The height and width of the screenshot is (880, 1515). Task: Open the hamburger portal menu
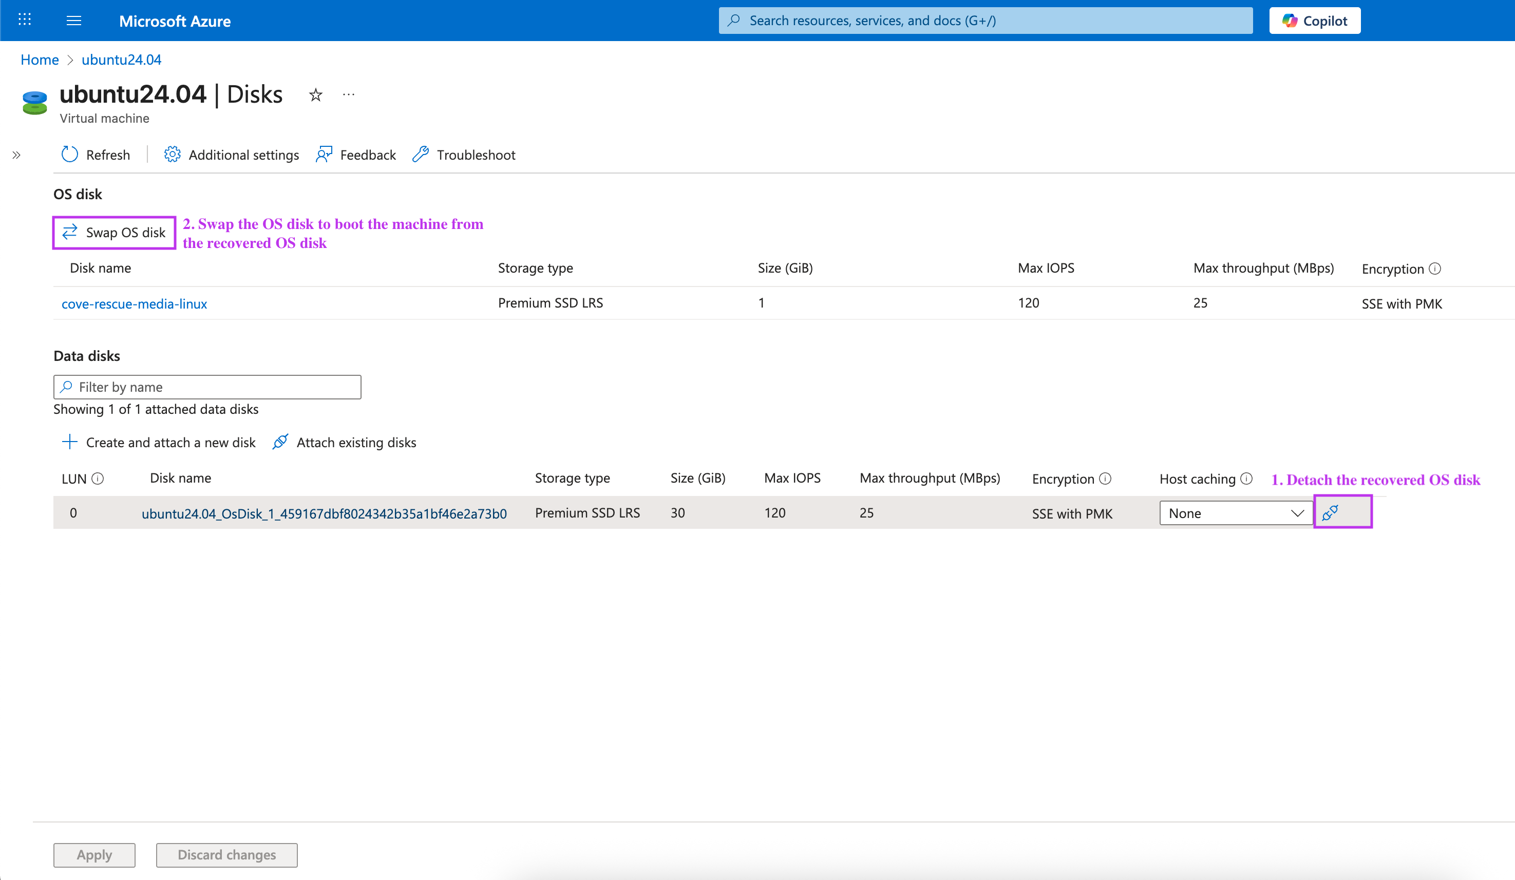pos(74,21)
